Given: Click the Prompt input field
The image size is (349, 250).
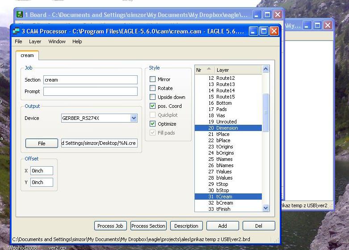Looking at the screenshot, I should coord(90,91).
